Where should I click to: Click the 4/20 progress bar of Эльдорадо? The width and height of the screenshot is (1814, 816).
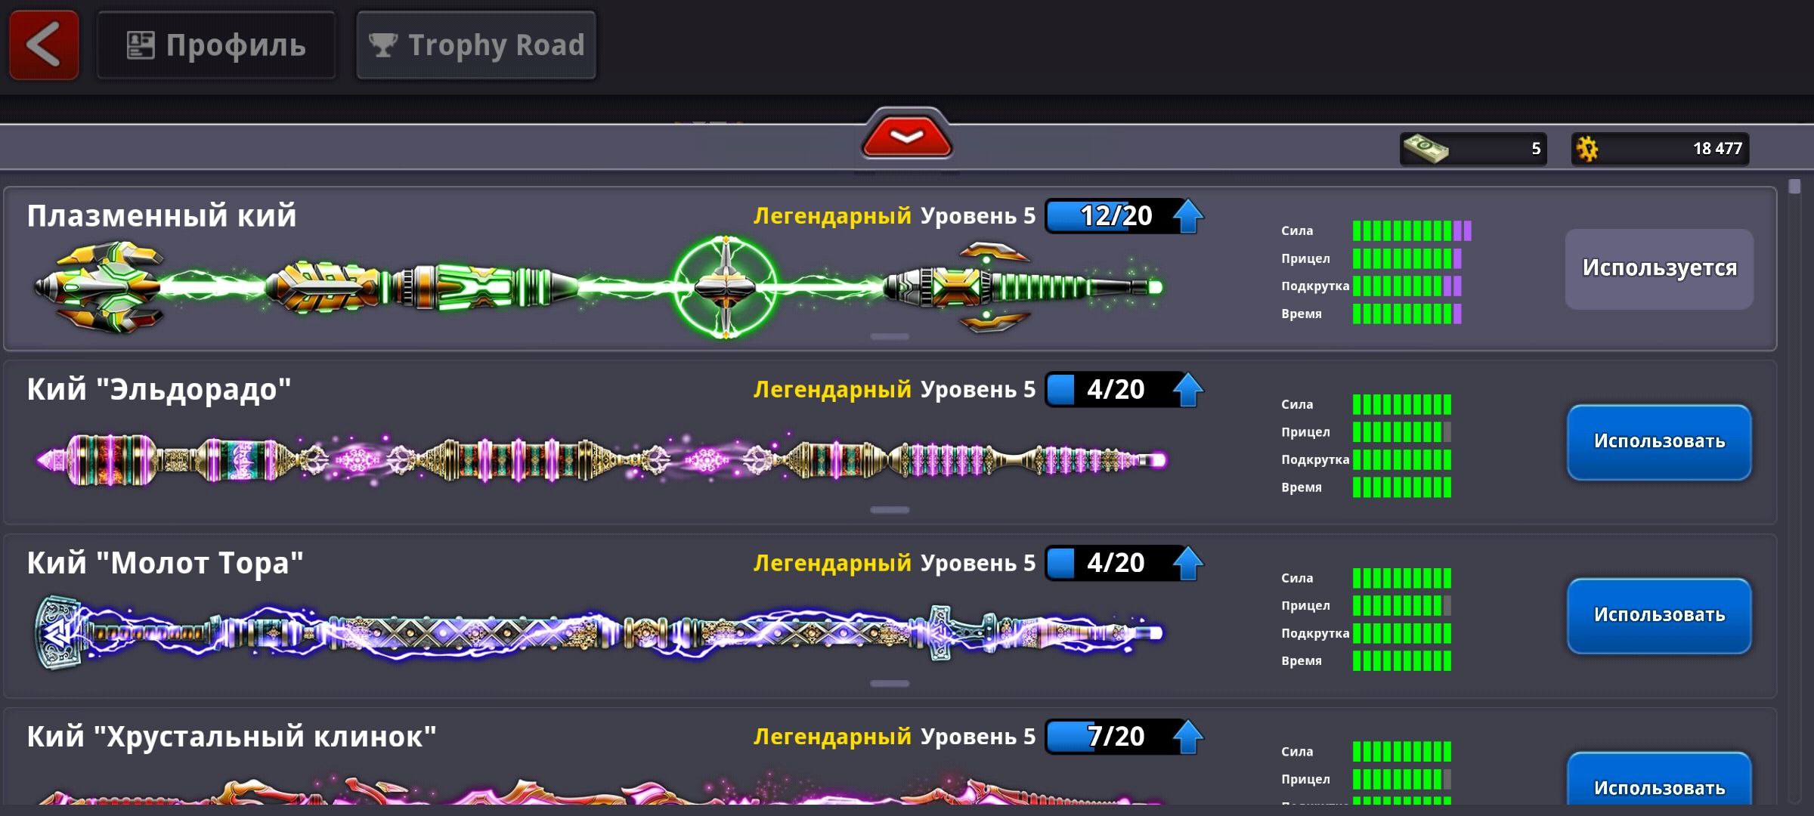pos(1115,390)
